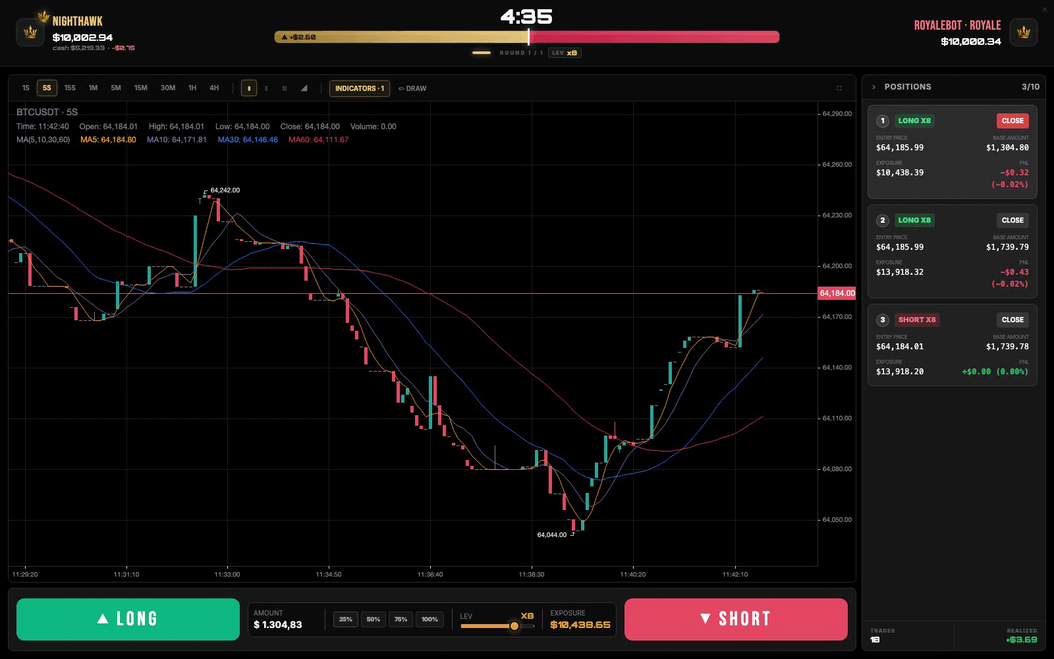The image size is (1054, 659).
Task: Click position number 2 badge
Action: click(x=883, y=220)
